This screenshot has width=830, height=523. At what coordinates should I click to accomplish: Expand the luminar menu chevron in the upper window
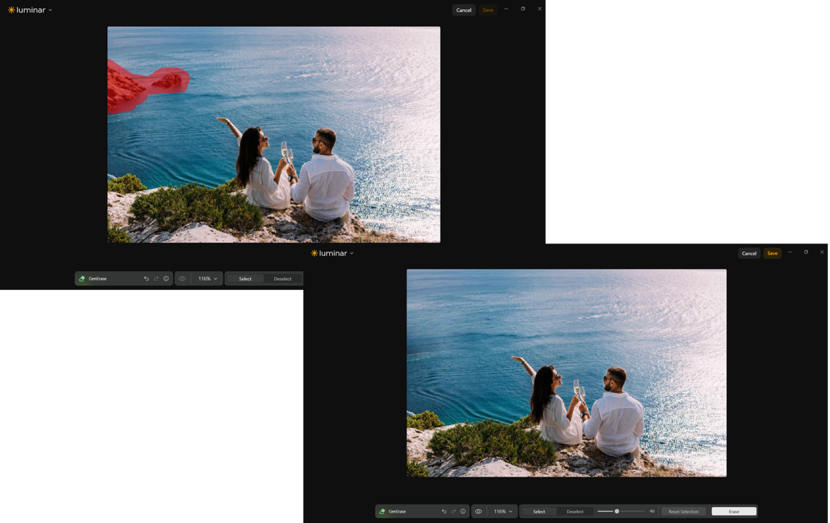click(50, 10)
